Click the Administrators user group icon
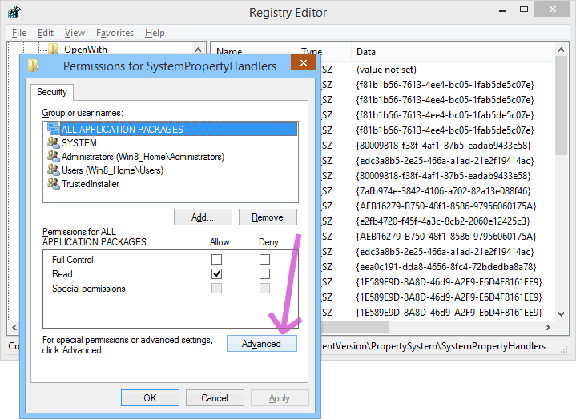The width and height of the screenshot is (576, 419). coord(53,156)
